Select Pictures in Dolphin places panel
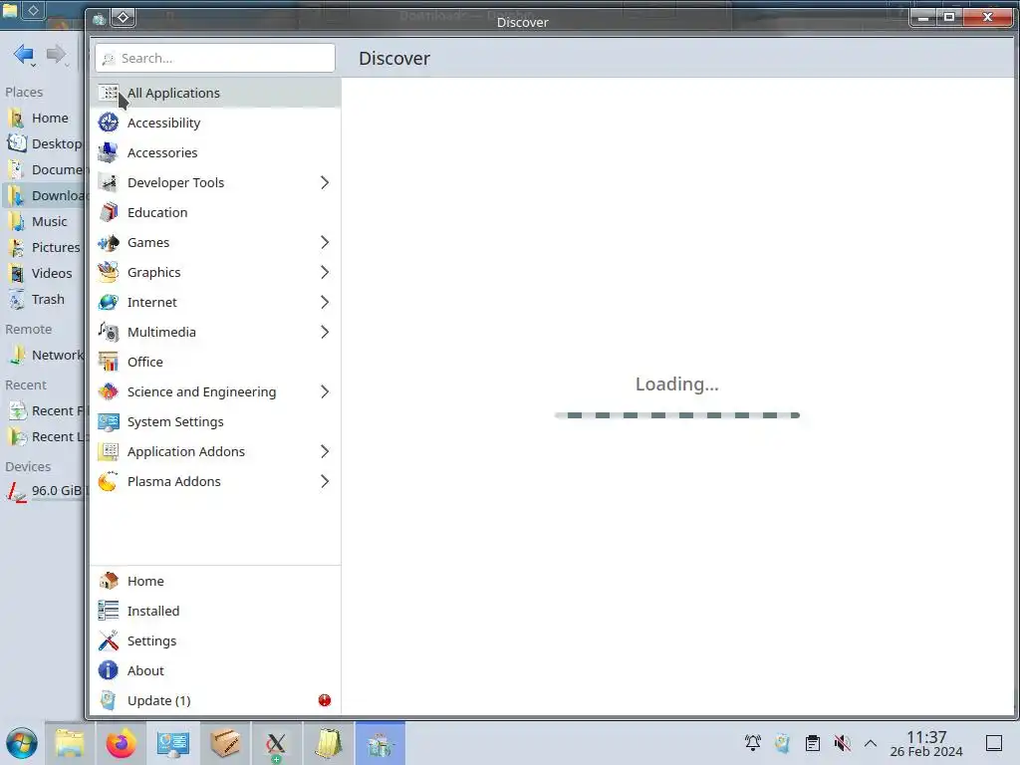Screen dimensions: 1020x765 click(x=43, y=248)
